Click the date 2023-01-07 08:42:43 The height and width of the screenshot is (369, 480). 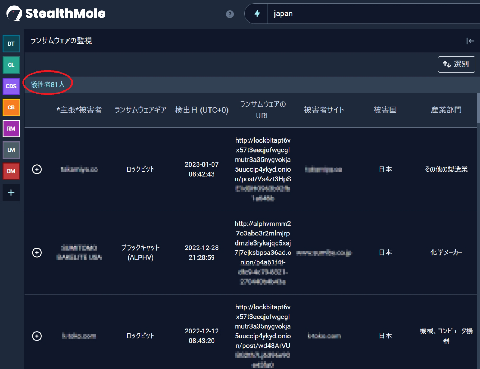coord(202,169)
